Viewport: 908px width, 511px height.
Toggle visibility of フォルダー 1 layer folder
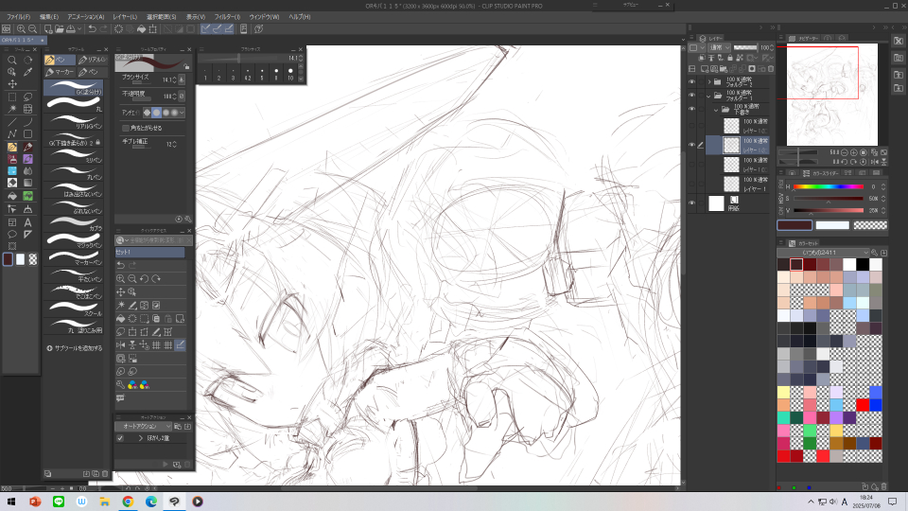click(691, 95)
